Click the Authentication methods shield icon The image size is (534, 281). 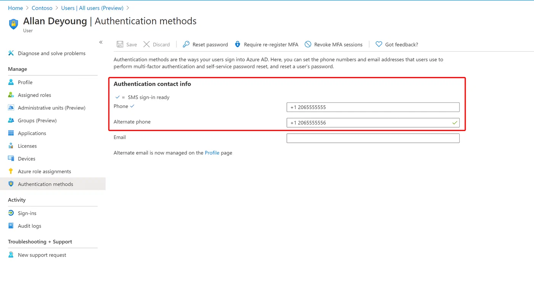click(x=11, y=184)
